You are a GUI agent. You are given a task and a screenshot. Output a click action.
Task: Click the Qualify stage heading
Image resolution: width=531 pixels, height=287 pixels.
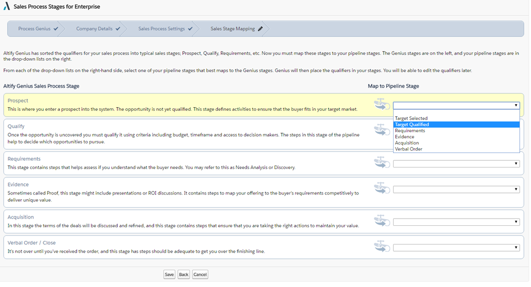(16, 126)
